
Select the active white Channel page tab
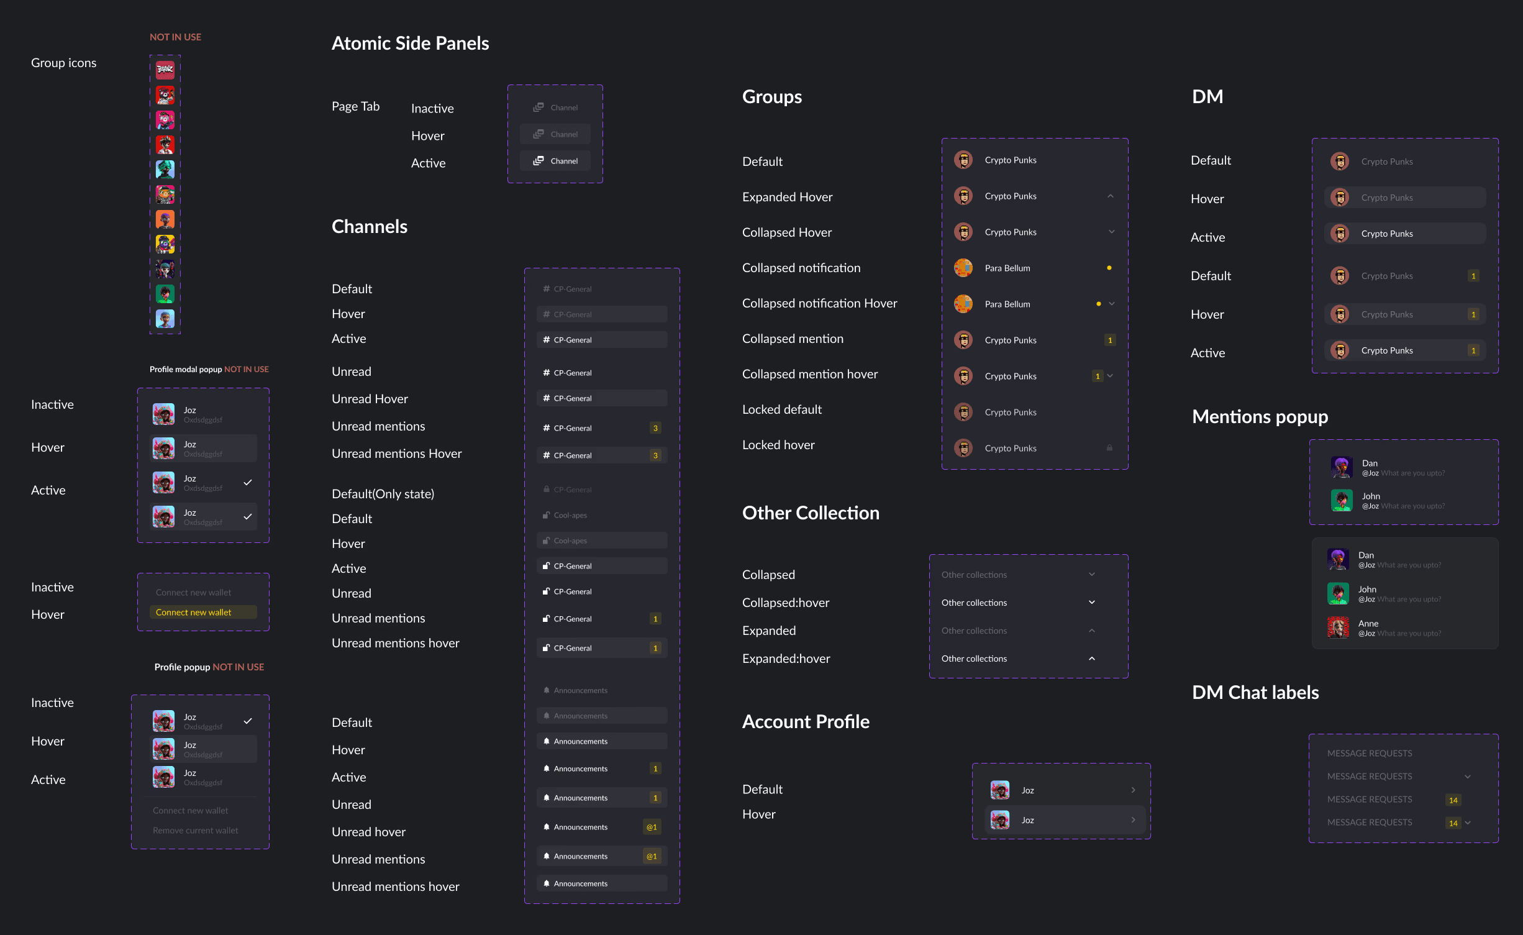coord(555,161)
